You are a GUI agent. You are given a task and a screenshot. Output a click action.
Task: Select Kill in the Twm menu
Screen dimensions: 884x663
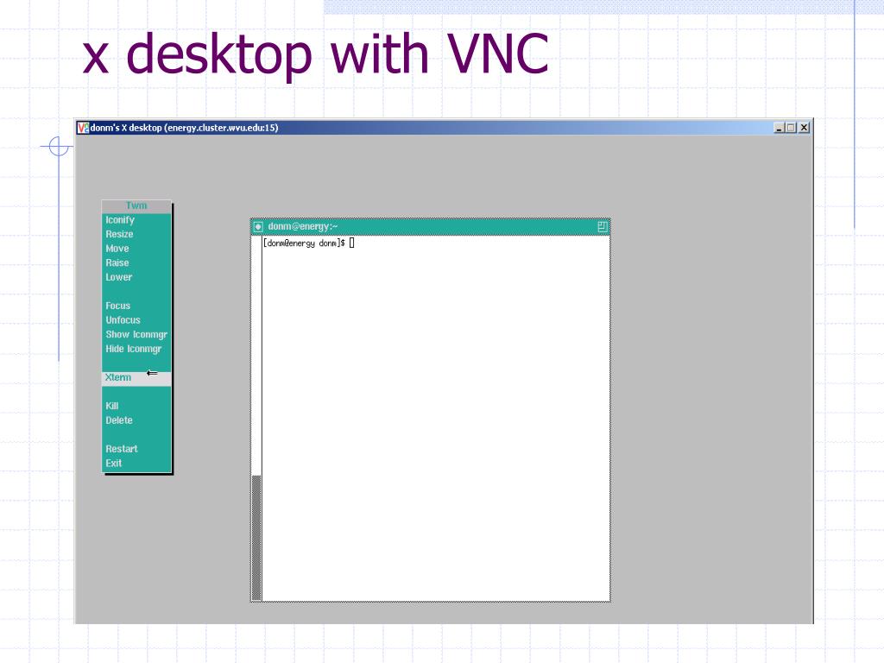136,406
